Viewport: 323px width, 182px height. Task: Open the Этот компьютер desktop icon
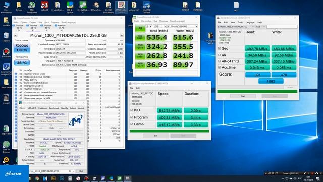click(x=6, y=7)
